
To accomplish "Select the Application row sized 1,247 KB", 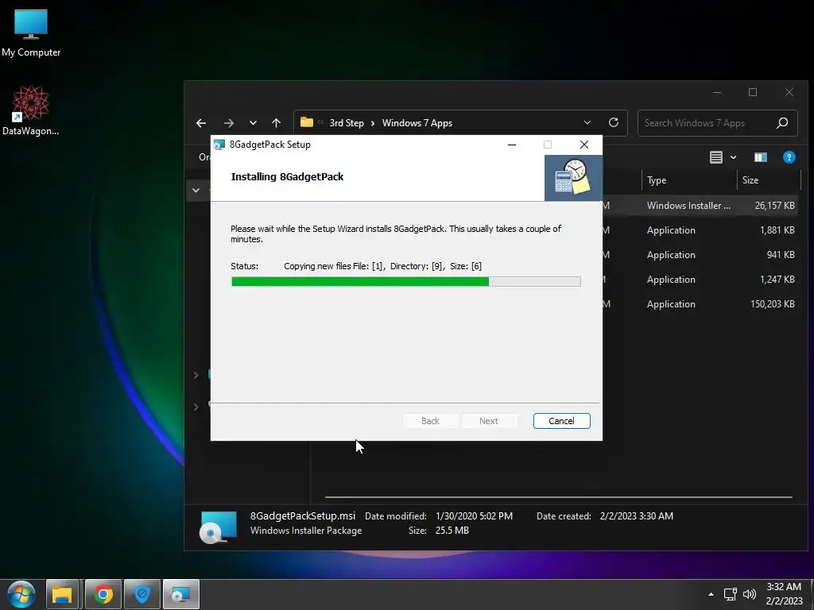I will tap(699, 279).
